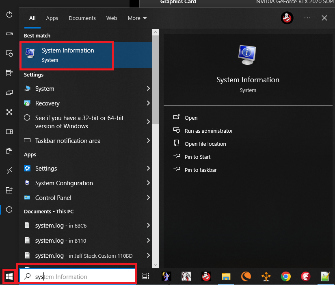Click the info circle icon in sidebar
This screenshot has height=285, width=335.
tap(9, 209)
